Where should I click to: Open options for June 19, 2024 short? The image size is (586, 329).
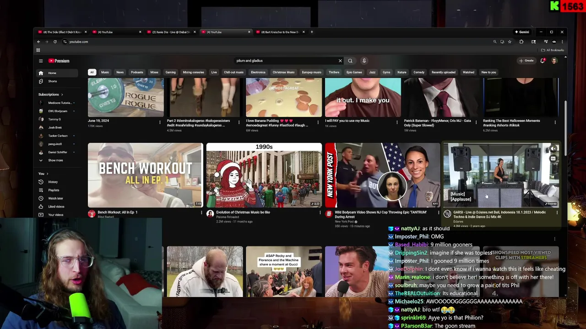click(x=160, y=122)
